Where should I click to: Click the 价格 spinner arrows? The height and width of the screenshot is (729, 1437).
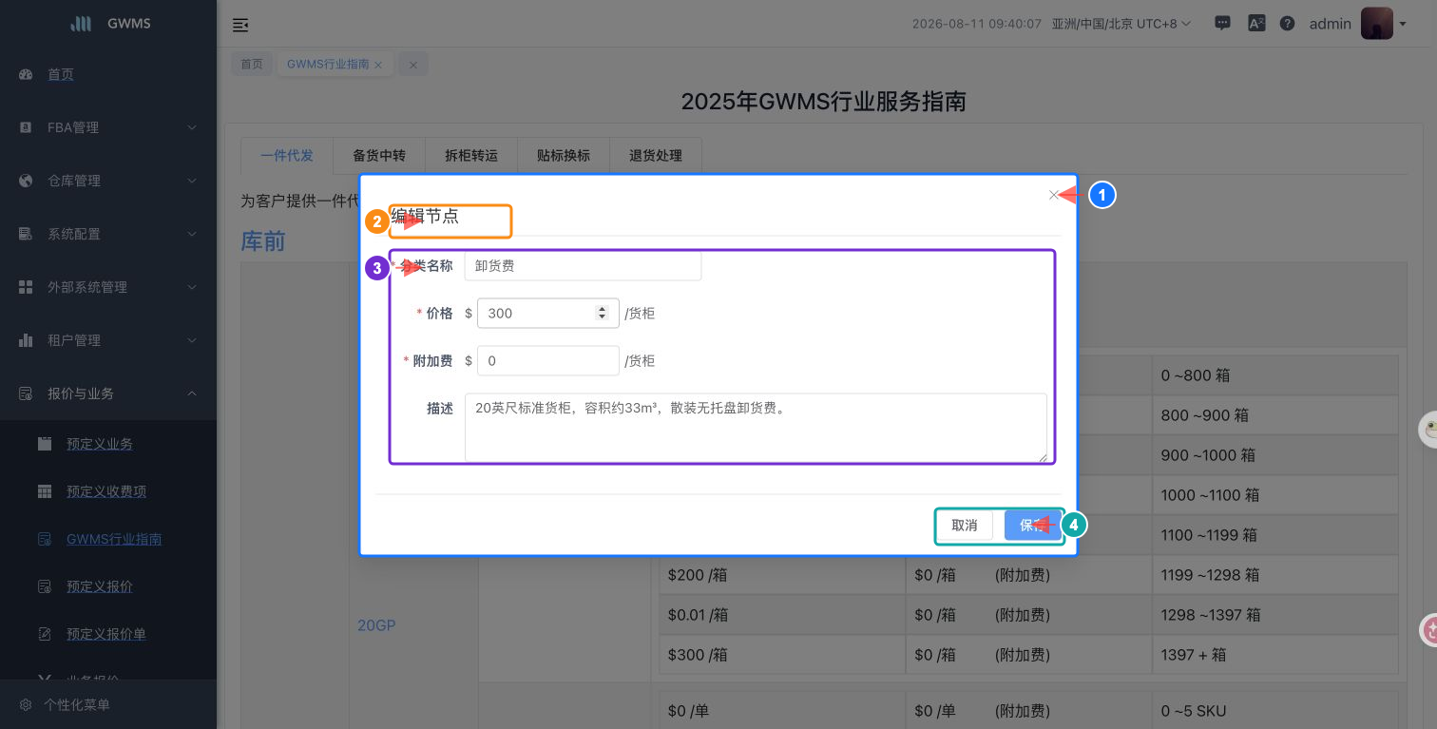601,313
